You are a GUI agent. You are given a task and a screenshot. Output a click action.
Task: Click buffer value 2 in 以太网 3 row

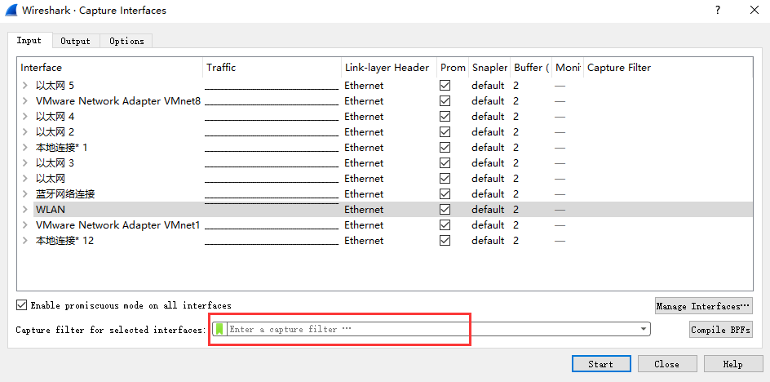click(516, 162)
